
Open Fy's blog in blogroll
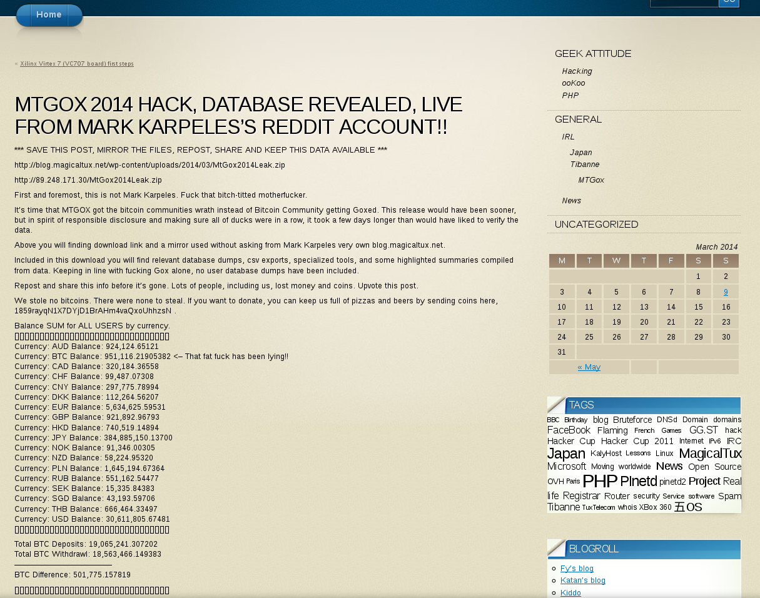577,569
